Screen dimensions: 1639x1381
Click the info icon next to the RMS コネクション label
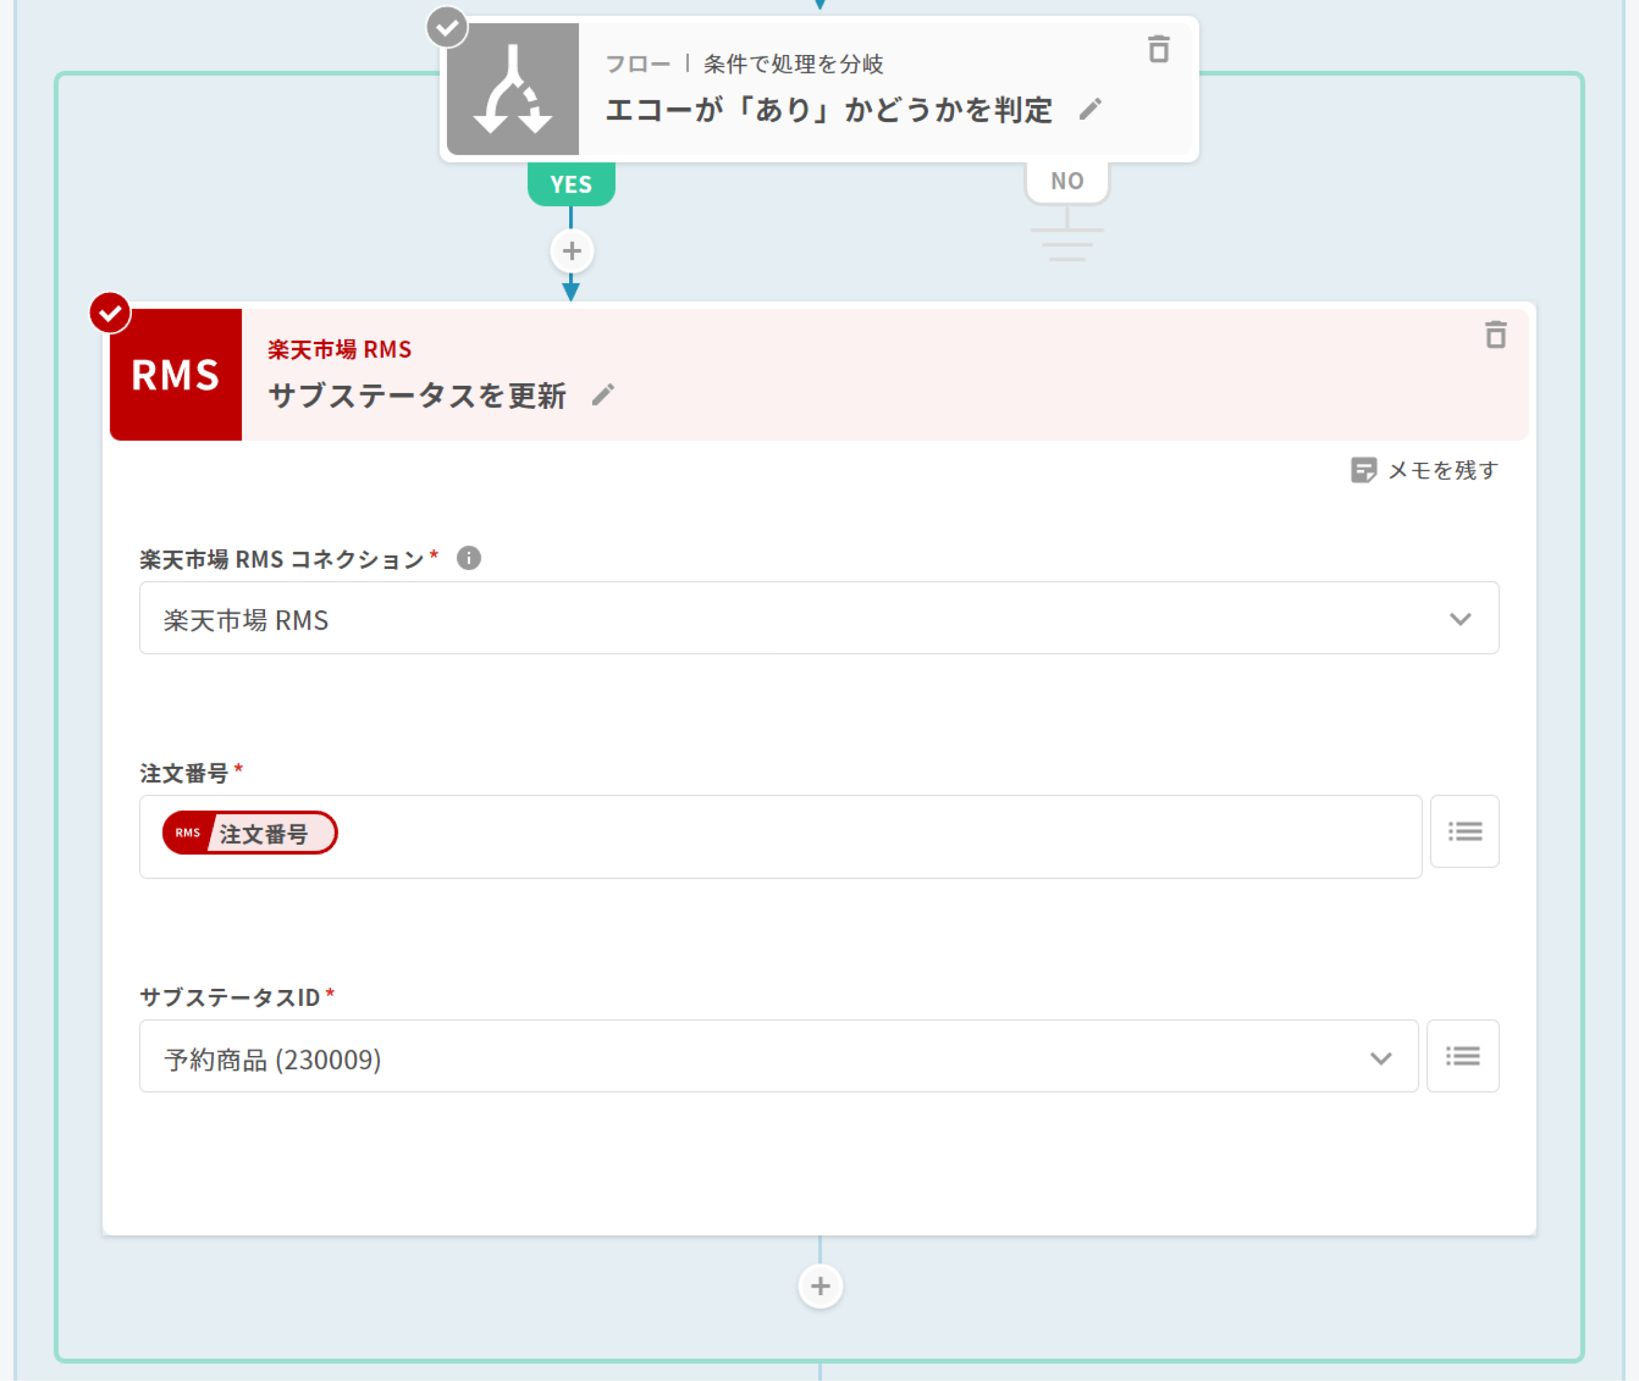click(x=468, y=558)
